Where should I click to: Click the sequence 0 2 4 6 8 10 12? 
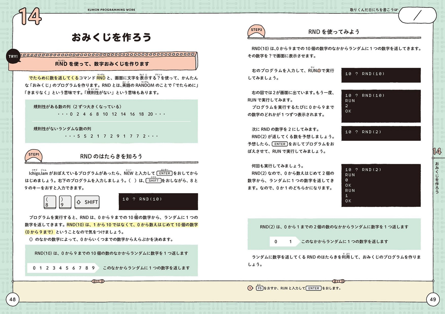[112, 114]
